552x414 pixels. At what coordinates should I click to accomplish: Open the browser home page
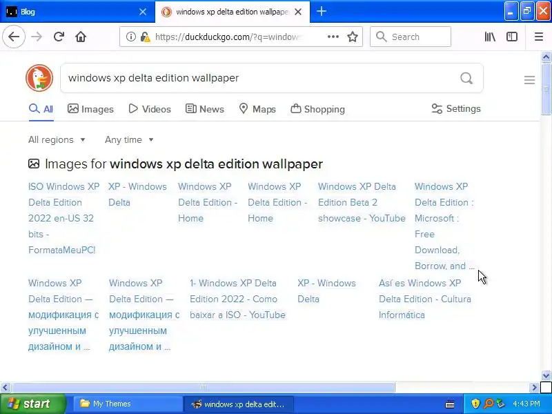pos(81,37)
